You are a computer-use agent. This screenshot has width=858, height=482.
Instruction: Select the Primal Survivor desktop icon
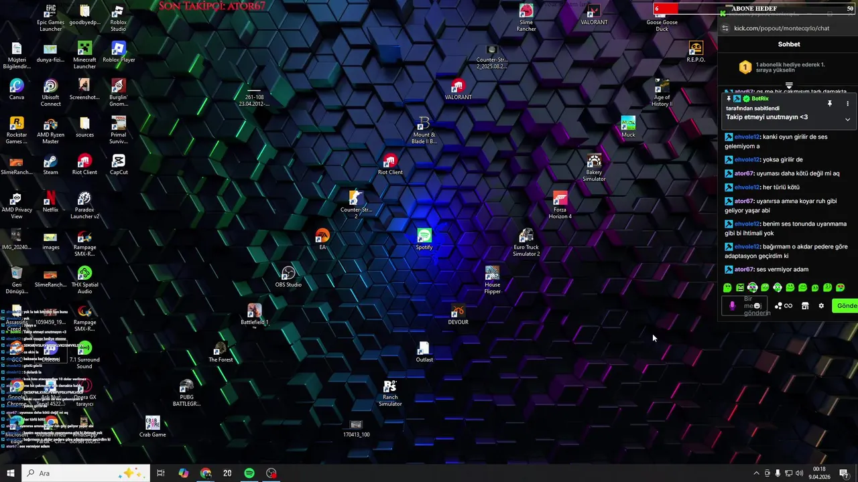click(x=119, y=130)
